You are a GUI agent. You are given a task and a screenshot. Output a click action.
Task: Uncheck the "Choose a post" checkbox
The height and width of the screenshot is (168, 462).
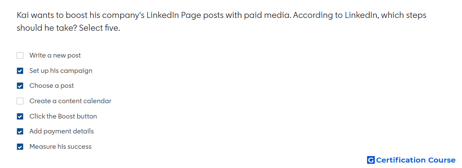click(20, 86)
